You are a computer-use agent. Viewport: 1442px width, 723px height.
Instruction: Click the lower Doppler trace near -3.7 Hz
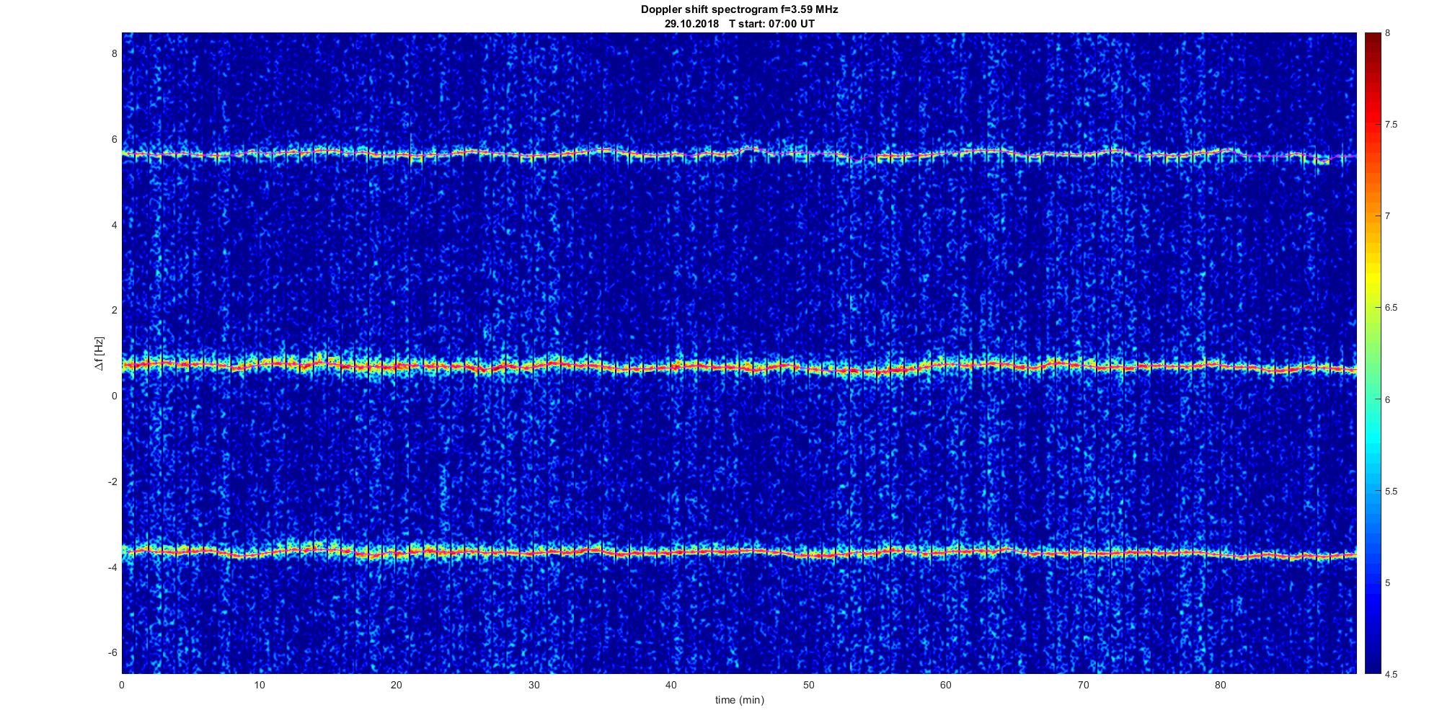point(739,552)
